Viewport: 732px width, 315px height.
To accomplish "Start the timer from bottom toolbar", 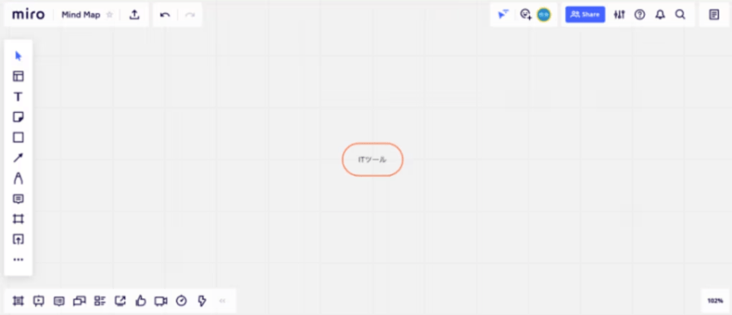I will pyautogui.click(x=181, y=301).
